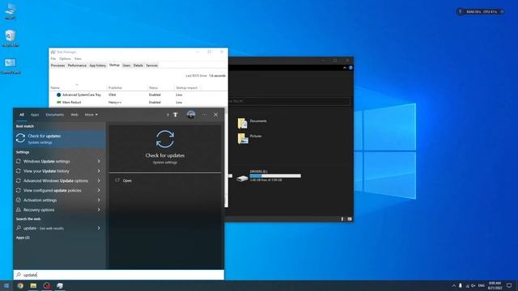This screenshot has width=518, height=291.
Task: Open Windows Update settings result
Action: [55, 162]
